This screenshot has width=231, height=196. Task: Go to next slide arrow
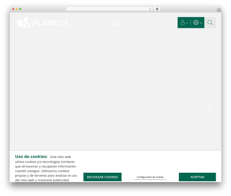pos(210,107)
